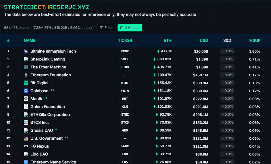Click the double asterisk next to Coinbase
Screen dimensions: 271x164
pyautogui.click(x=52, y=90)
